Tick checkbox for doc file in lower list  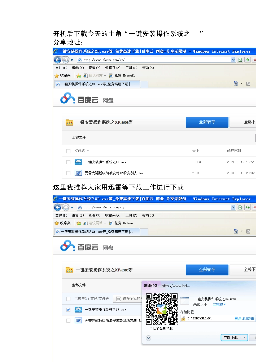point(68,321)
